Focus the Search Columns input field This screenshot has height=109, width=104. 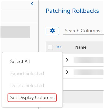point(84,31)
